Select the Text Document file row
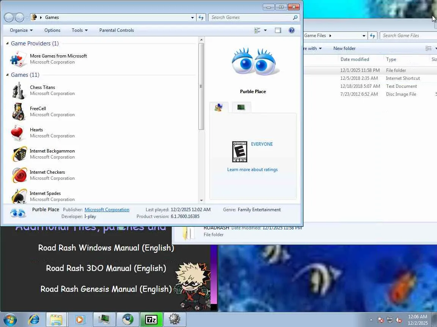Viewport: 437px width, 327px height. [370, 86]
